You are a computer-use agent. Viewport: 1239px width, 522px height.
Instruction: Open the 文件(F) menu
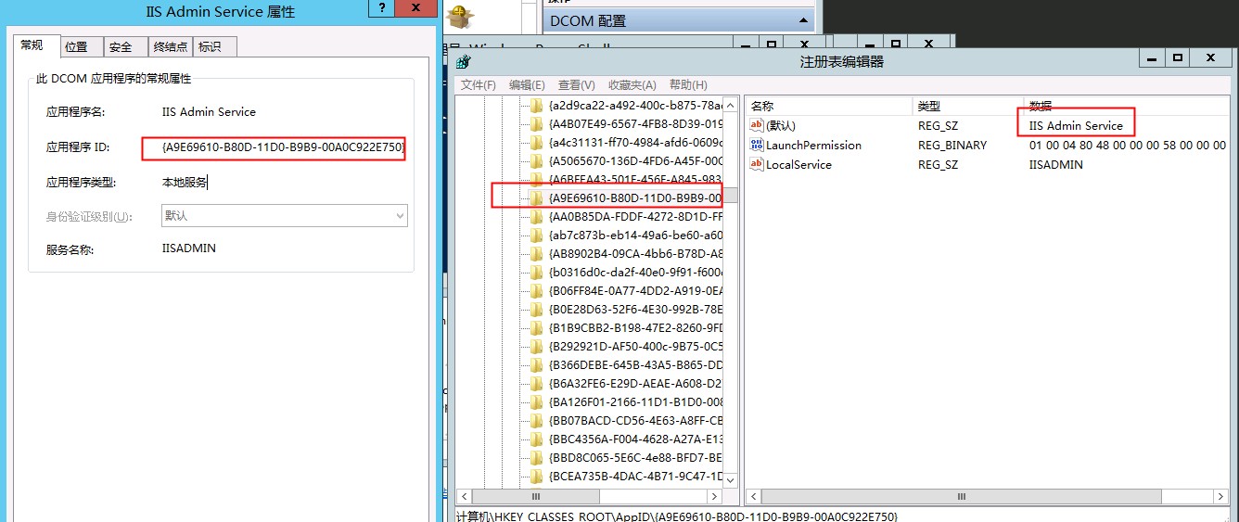click(479, 85)
